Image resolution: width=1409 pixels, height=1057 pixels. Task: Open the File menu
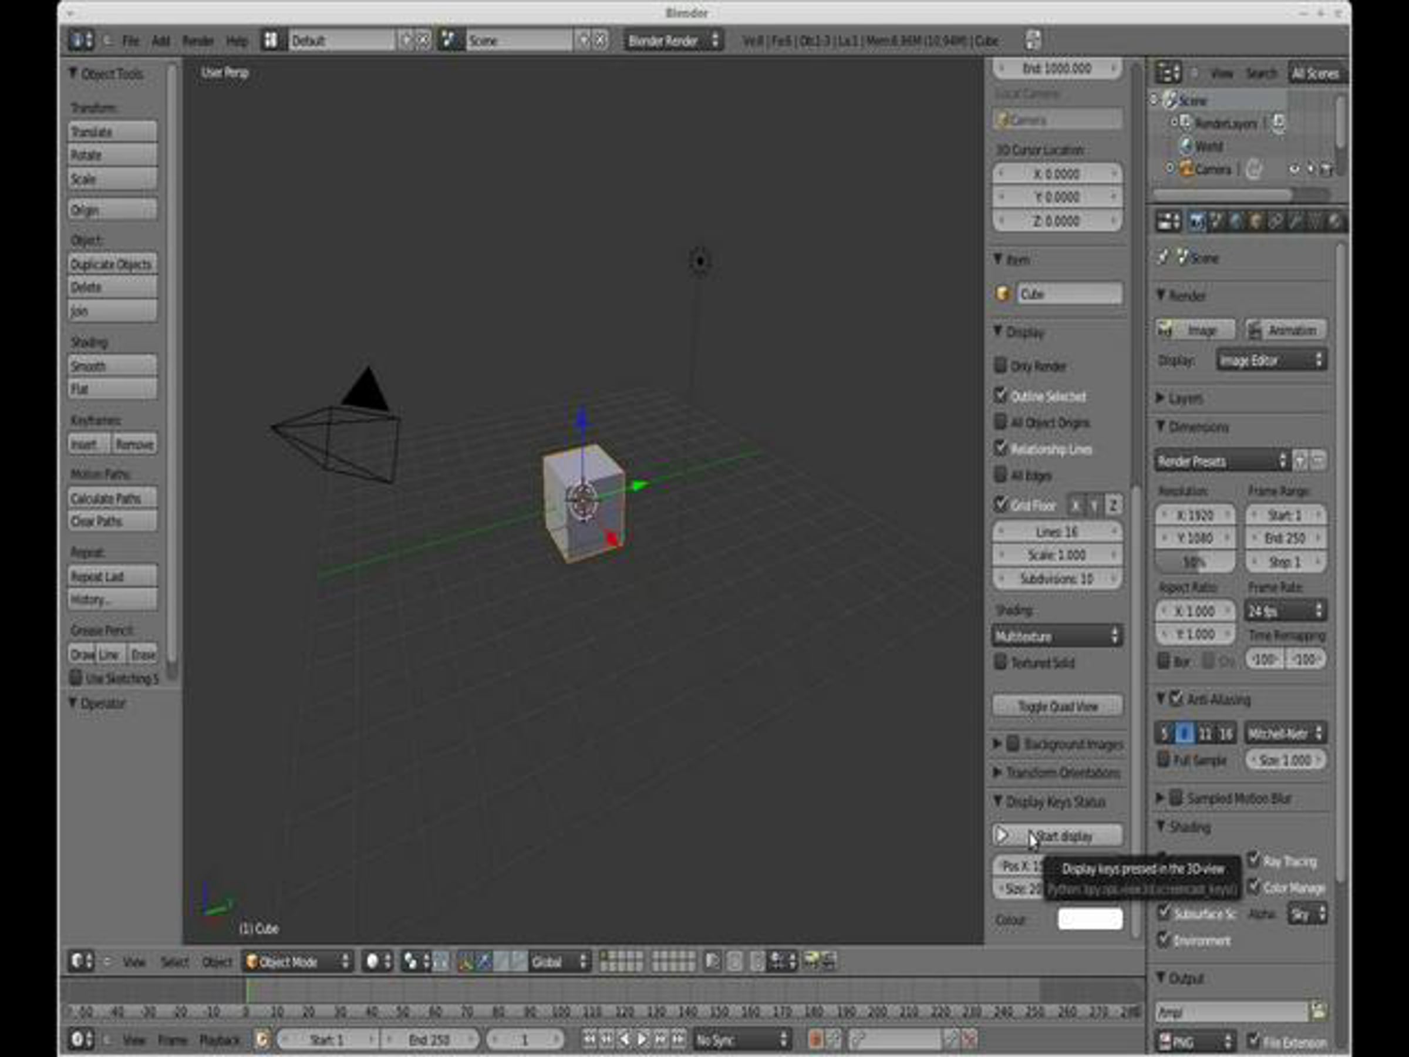pyautogui.click(x=130, y=41)
